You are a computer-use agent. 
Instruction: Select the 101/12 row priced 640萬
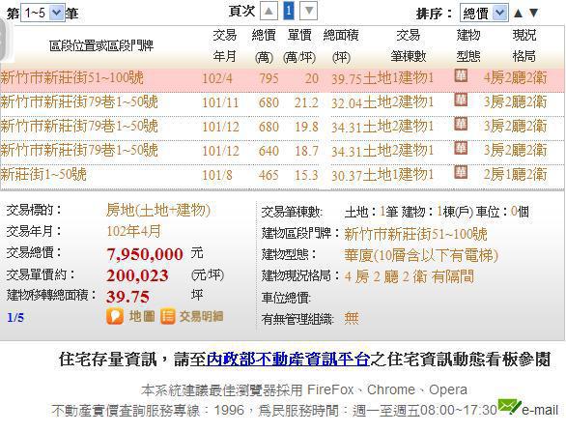282,151
